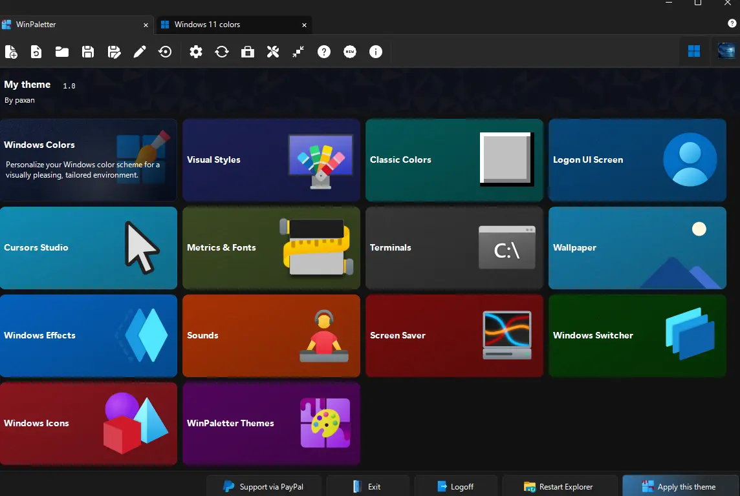Open settings with the gear icon
The height and width of the screenshot is (496, 740).
pos(196,52)
